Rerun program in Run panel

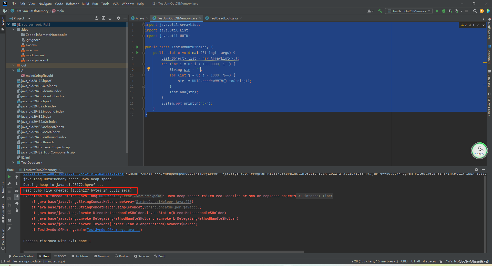coord(9,177)
